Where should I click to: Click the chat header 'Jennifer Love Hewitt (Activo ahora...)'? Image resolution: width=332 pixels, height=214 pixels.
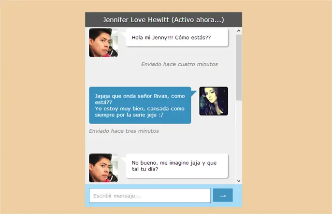(163, 20)
